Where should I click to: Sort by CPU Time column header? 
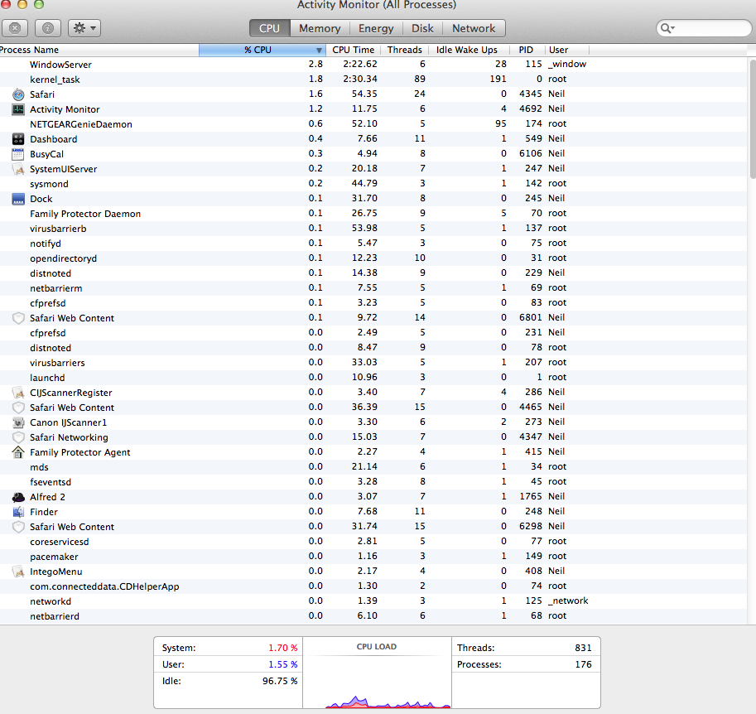[354, 50]
